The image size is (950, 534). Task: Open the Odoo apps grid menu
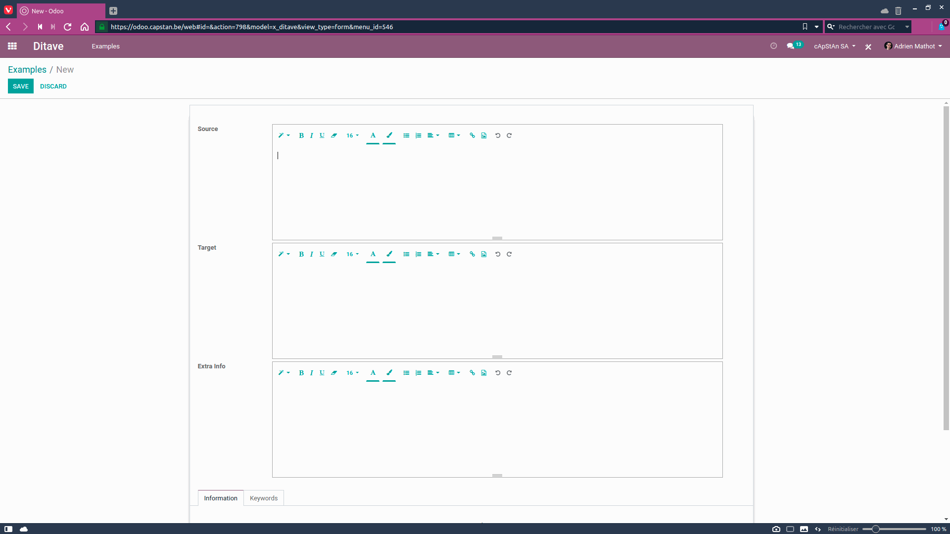pyautogui.click(x=12, y=46)
